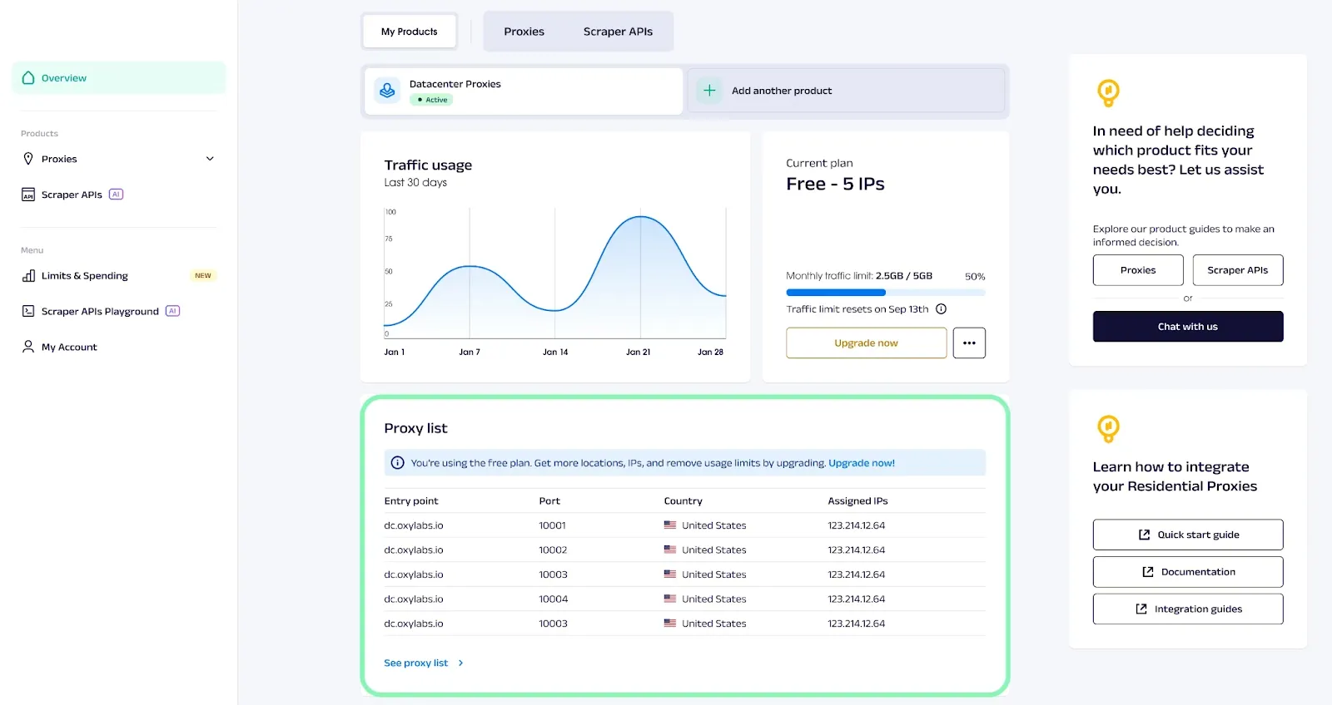Click the Limits & Spending chart icon

click(x=28, y=276)
